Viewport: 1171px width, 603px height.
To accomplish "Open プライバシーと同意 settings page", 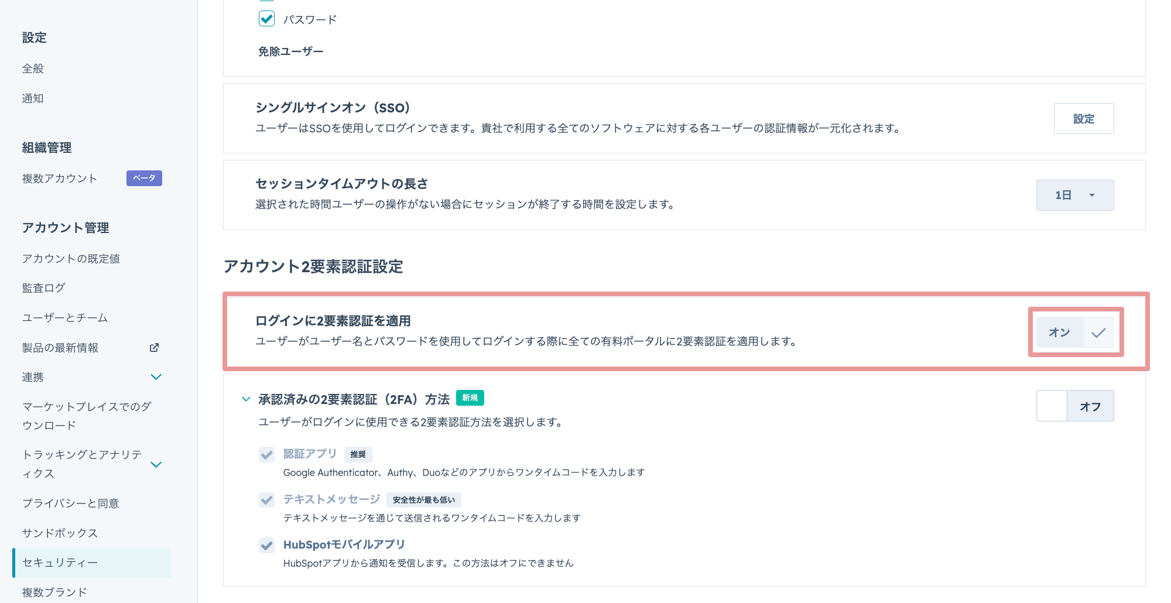I will pyautogui.click(x=70, y=503).
